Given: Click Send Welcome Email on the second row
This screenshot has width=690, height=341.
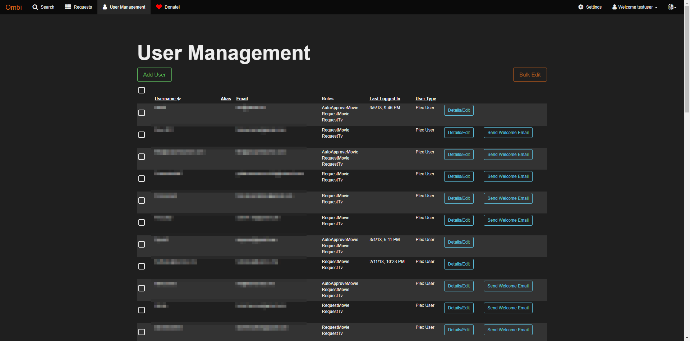Looking at the screenshot, I should click(x=508, y=132).
